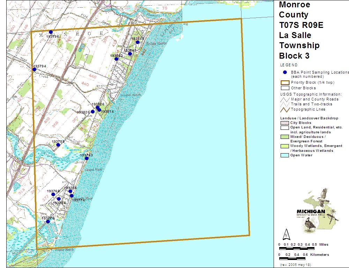Viewport: 349px width, 268px height.
Task: Click the Topographic Lines legend symbol
Action: point(285,110)
